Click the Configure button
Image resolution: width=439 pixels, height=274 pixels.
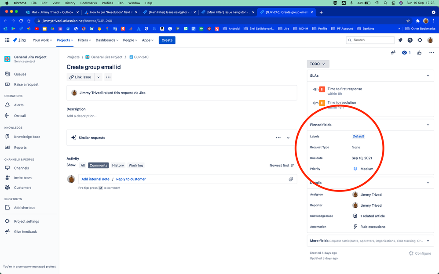[420, 253]
